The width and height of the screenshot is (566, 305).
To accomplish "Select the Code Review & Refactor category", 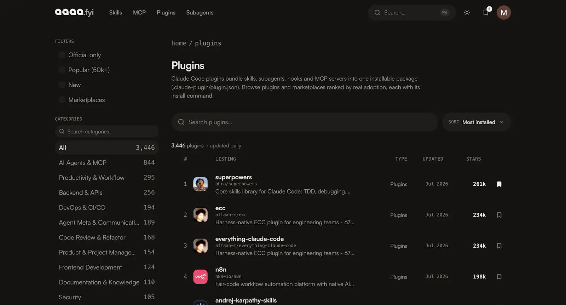I will pyautogui.click(x=107, y=237).
